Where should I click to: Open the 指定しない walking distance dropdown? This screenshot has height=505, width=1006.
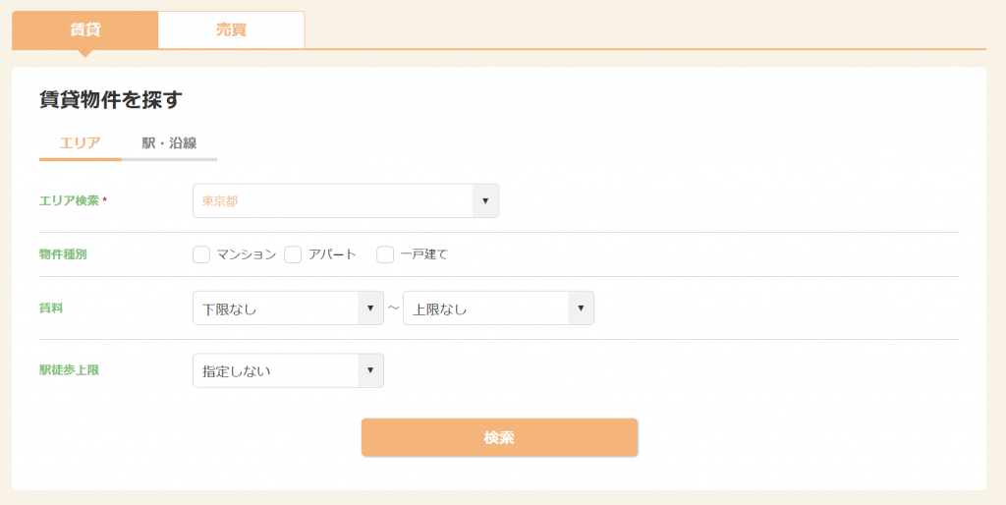coord(275,370)
